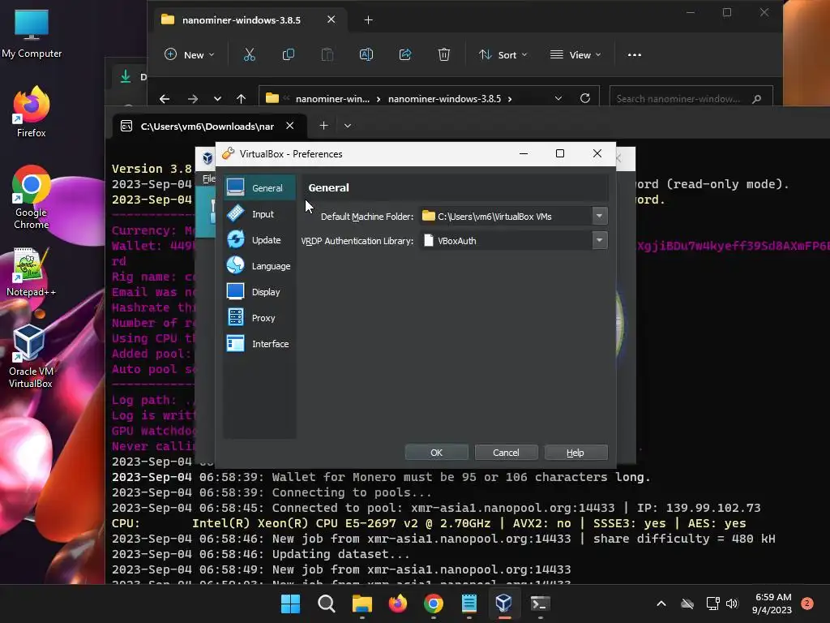
Task: Click Delete trash icon in File Explorer
Action: click(444, 54)
